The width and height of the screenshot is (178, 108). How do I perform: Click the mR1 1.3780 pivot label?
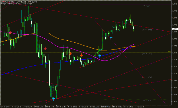[147, 30]
